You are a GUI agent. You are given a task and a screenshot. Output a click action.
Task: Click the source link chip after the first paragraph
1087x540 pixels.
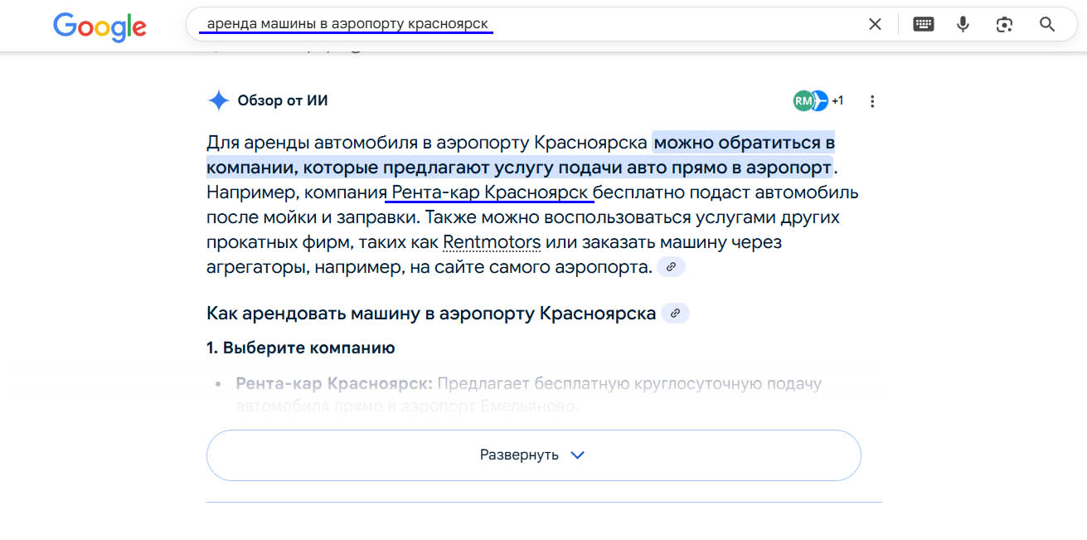(671, 267)
